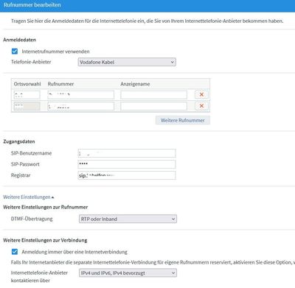
Task: Click the Internetrufnummer verwenden label text
Action: point(55,52)
